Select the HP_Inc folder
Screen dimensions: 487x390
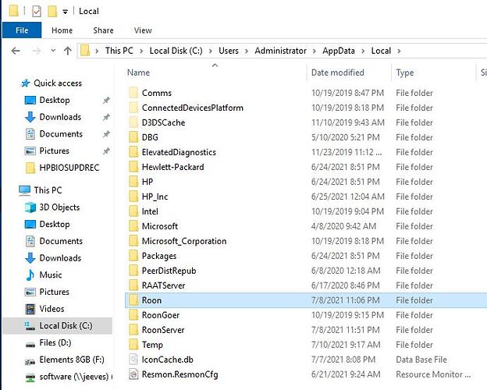pyautogui.click(x=155, y=197)
